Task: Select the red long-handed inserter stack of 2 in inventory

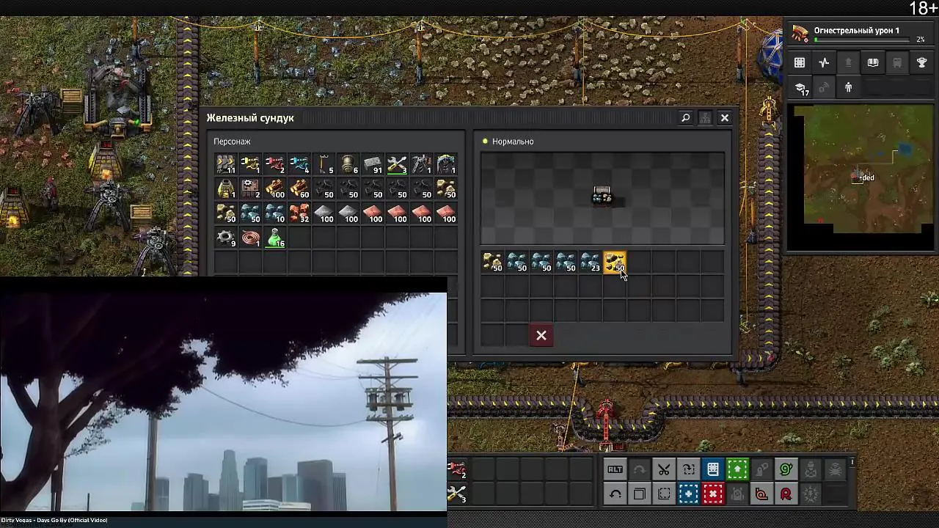Action: click(275, 164)
